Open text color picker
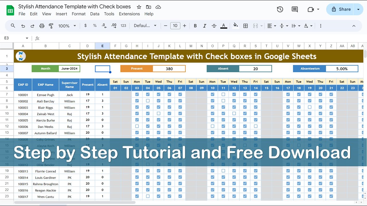This screenshot has width=367, height=206. (224, 26)
